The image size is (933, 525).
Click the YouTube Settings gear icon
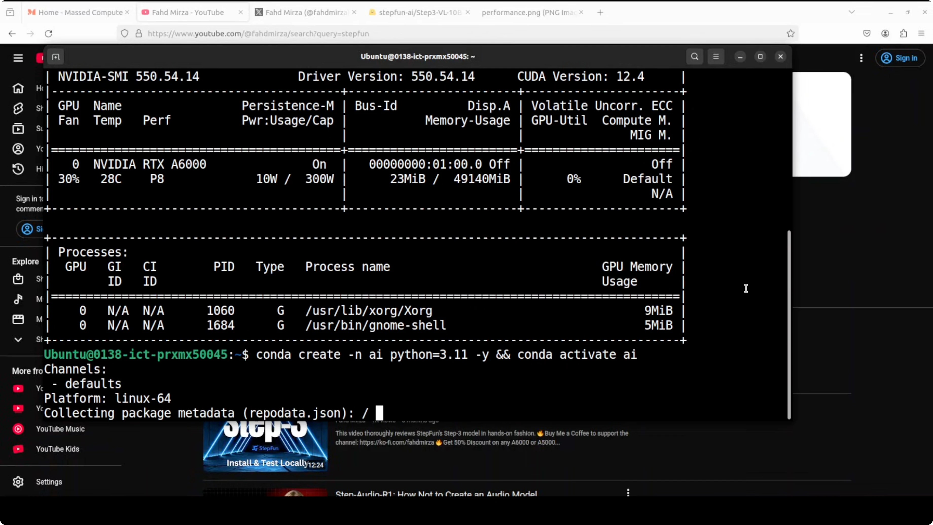18,482
